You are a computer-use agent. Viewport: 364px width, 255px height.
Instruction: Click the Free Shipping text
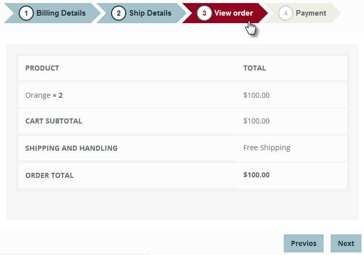tap(267, 148)
